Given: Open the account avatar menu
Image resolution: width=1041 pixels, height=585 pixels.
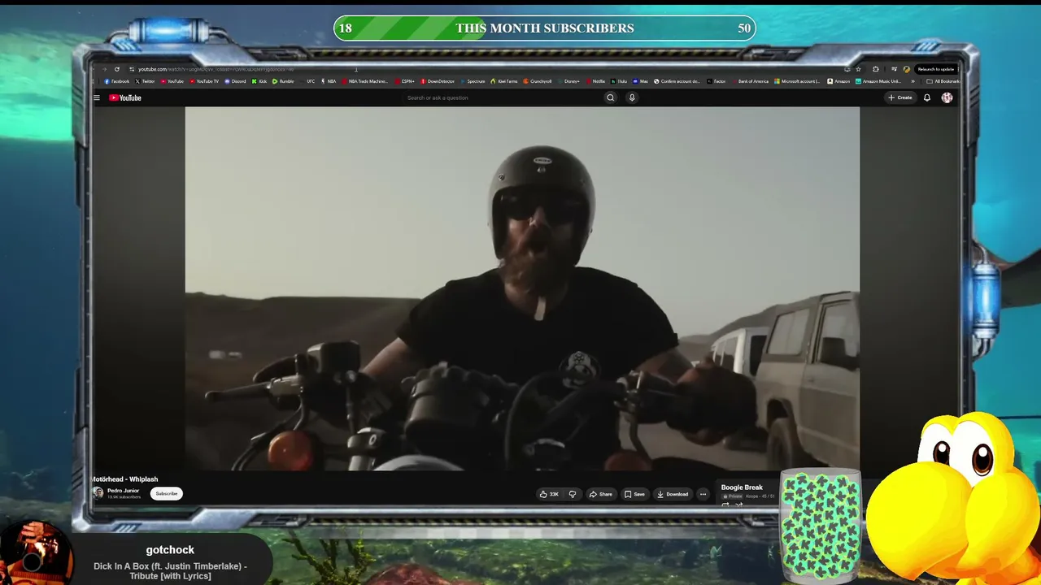Looking at the screenshot, I should pos(947,97).
